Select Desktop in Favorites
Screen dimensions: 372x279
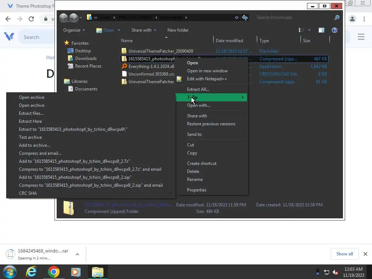83,51
